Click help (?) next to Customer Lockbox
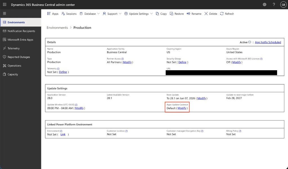This screenshot has height=169, width=288. (126, 131)
